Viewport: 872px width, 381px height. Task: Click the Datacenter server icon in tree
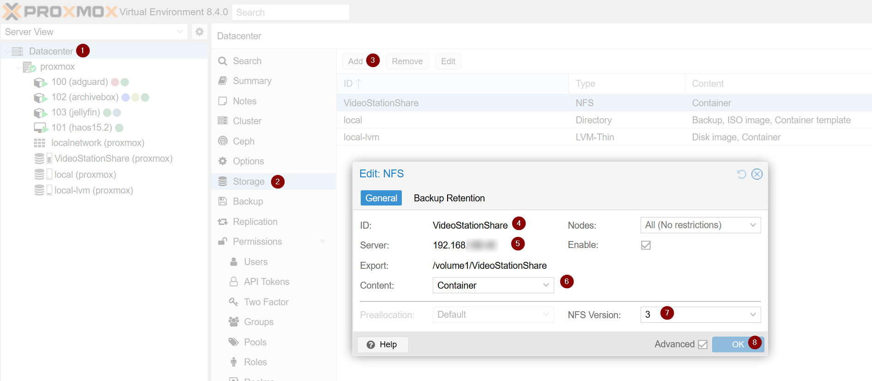click(18, 51)
